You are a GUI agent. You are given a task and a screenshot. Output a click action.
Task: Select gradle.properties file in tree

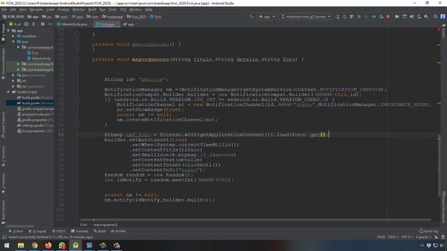click(36, 120)
